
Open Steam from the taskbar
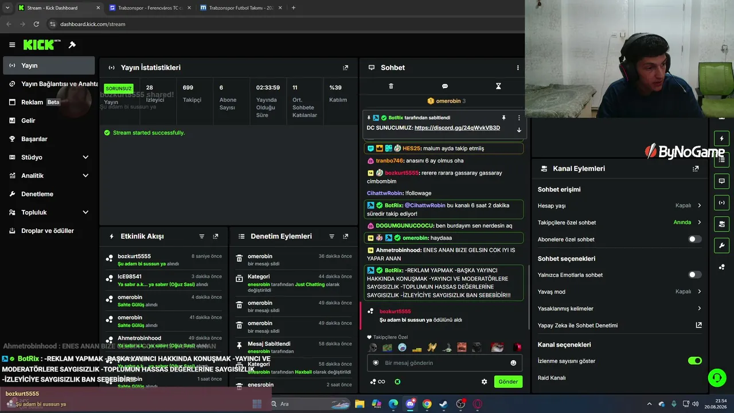pyautogui.click(x=443, y=404)
